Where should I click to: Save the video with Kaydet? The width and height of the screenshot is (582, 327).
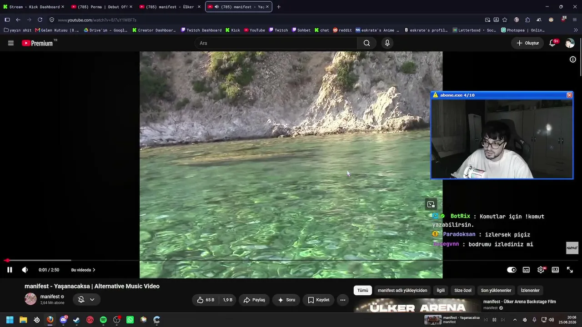(x=318, y=300)
